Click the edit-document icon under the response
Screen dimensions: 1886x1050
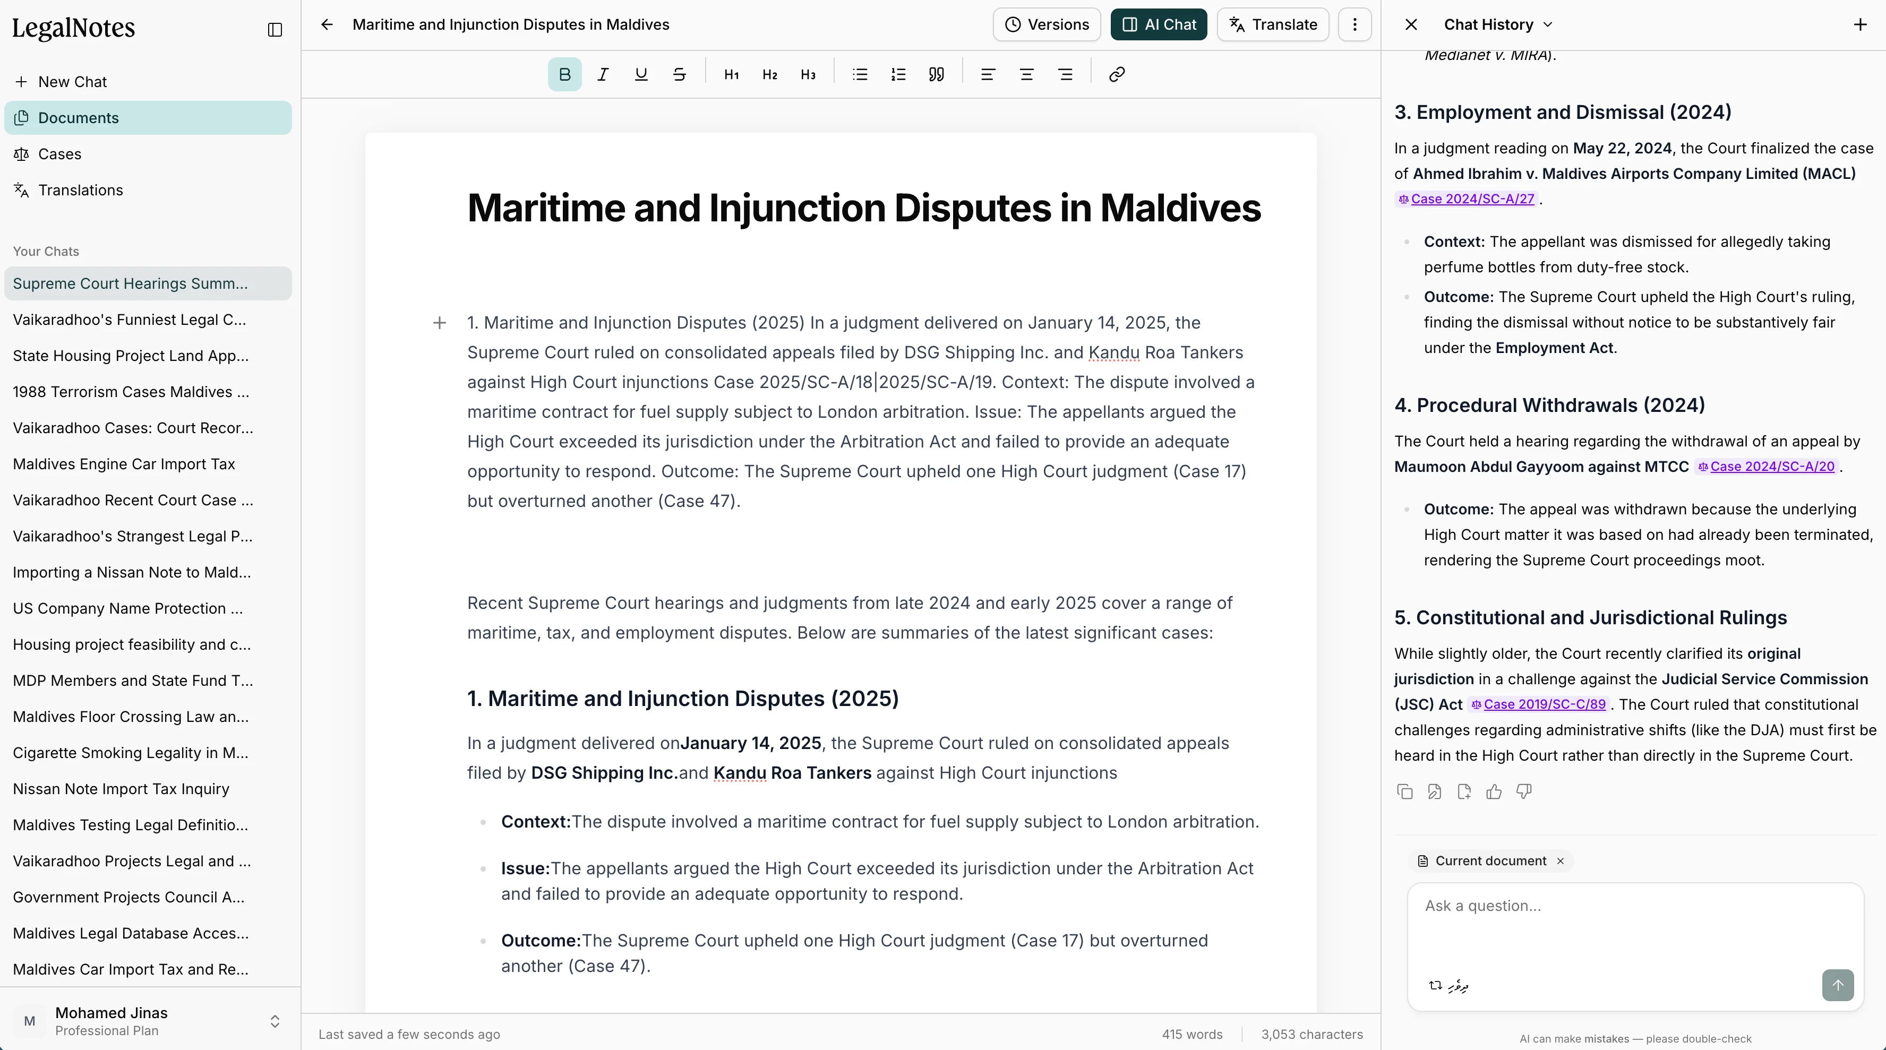(x=1434, y=791)
